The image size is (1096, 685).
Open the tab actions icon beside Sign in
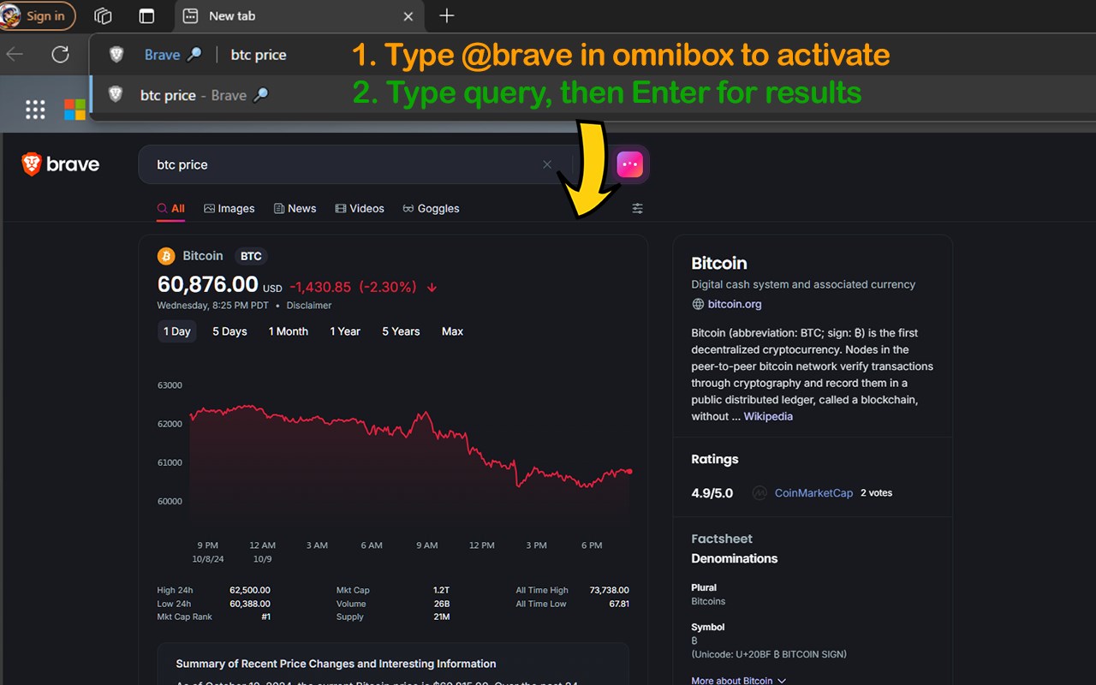(104, 16)
